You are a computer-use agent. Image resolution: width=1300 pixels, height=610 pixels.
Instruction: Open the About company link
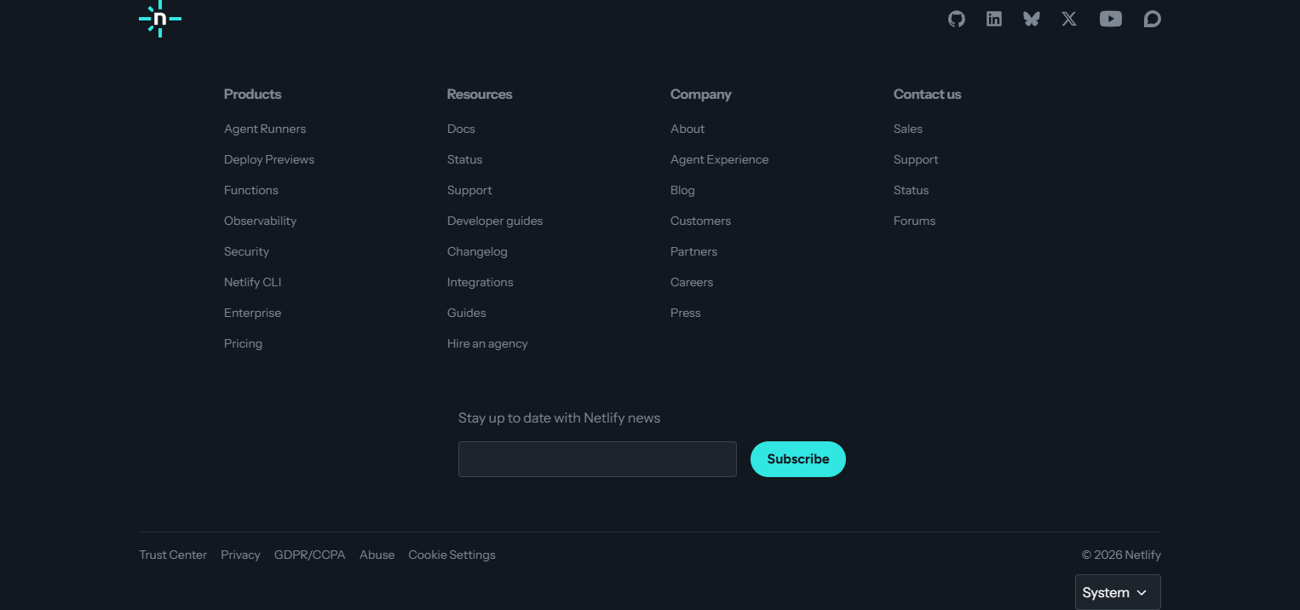(687, 129)
